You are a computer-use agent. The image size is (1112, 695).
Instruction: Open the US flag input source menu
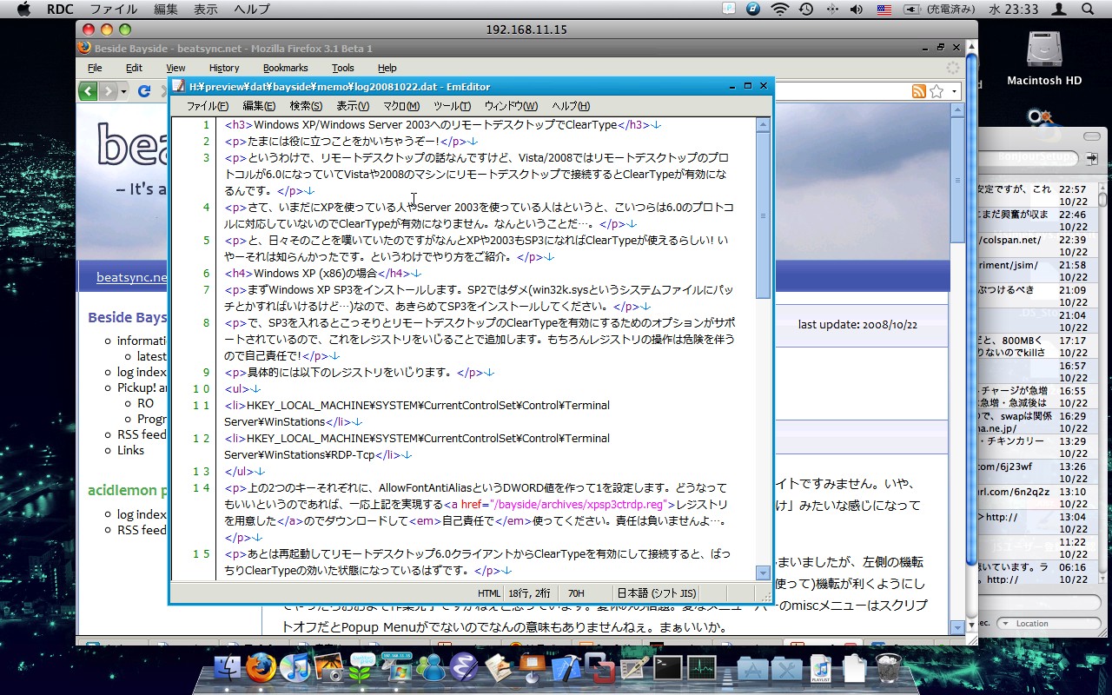[x=884, y=10]
